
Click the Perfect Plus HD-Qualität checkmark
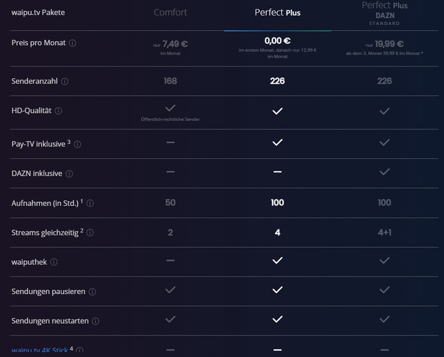coord(278,111)
